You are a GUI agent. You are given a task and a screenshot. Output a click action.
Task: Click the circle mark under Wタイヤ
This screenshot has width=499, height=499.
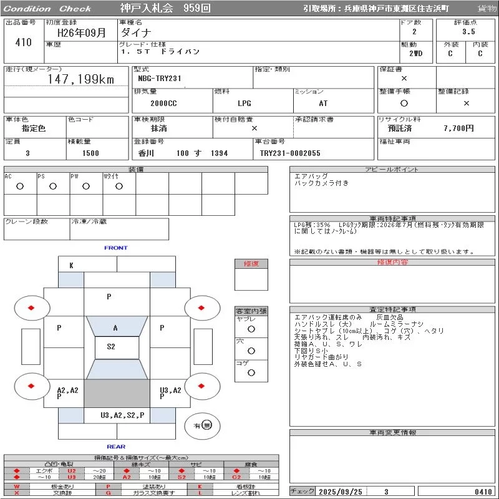click(119, 186)
